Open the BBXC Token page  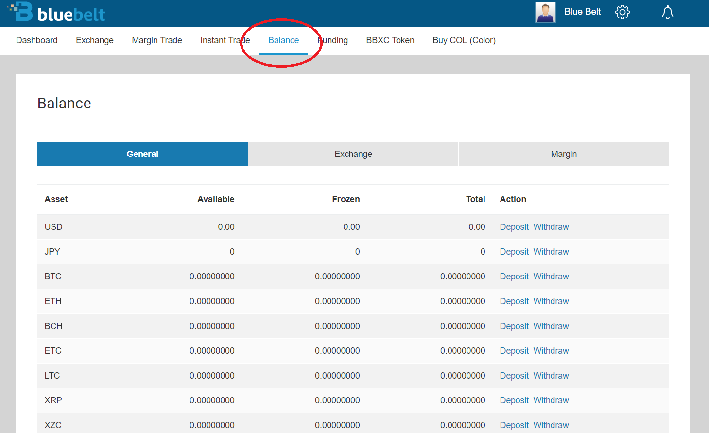point(390,40)
